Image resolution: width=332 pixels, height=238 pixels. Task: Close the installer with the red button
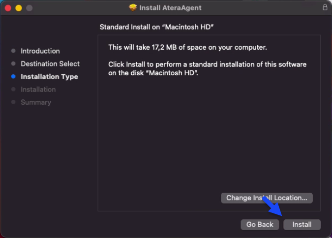(8, 8)
